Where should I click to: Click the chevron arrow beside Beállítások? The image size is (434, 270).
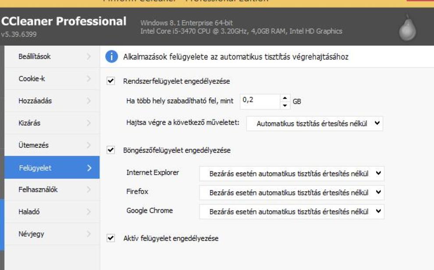coord(89,56)
